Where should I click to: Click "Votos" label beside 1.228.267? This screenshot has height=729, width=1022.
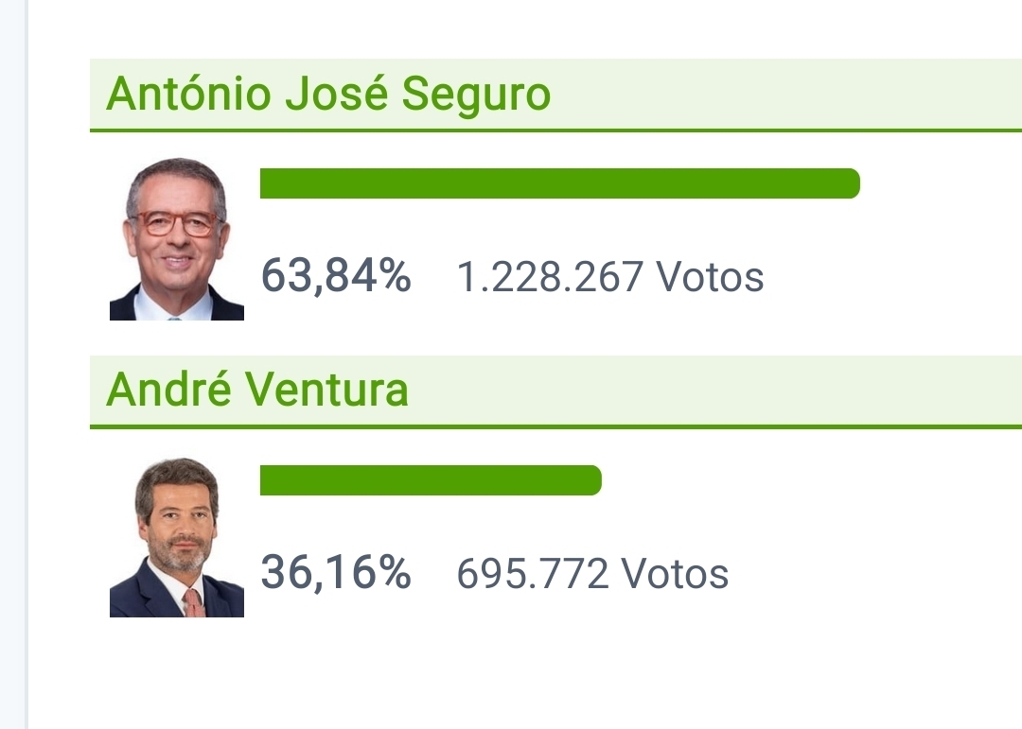[710, 278]
